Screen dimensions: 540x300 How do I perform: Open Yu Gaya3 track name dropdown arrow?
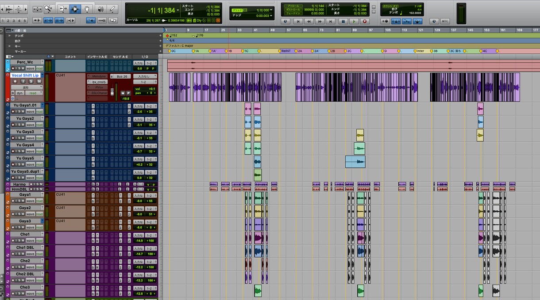point(42,132)
